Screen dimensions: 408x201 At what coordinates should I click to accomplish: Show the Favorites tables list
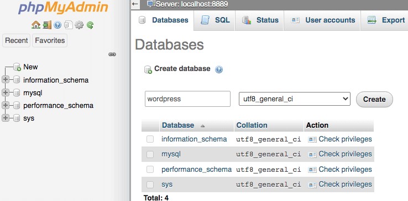(50, 40)
